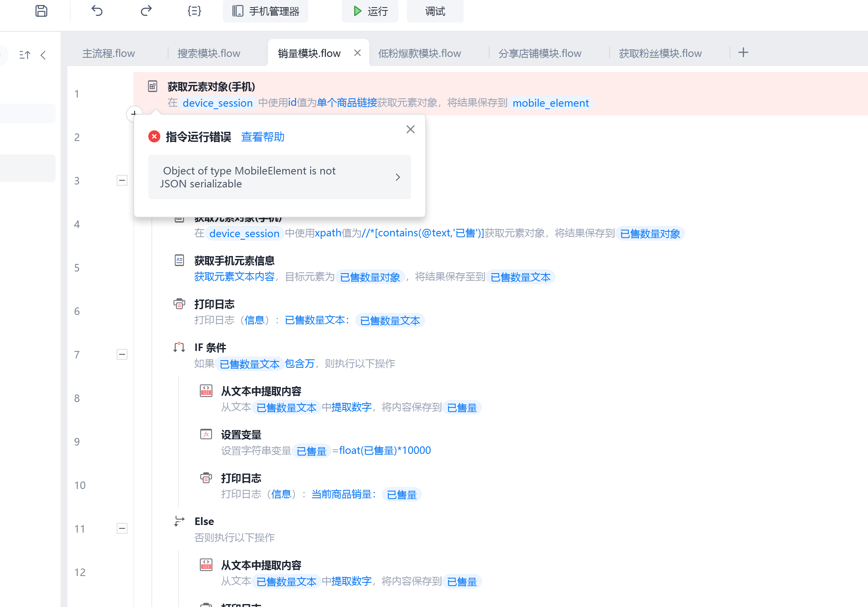Screen dimensions: 868x607
Task: Run the flow with 运行 button
Action: 370,11
